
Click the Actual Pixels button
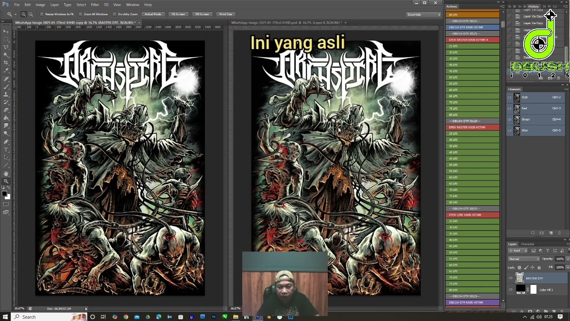point(153,14)
